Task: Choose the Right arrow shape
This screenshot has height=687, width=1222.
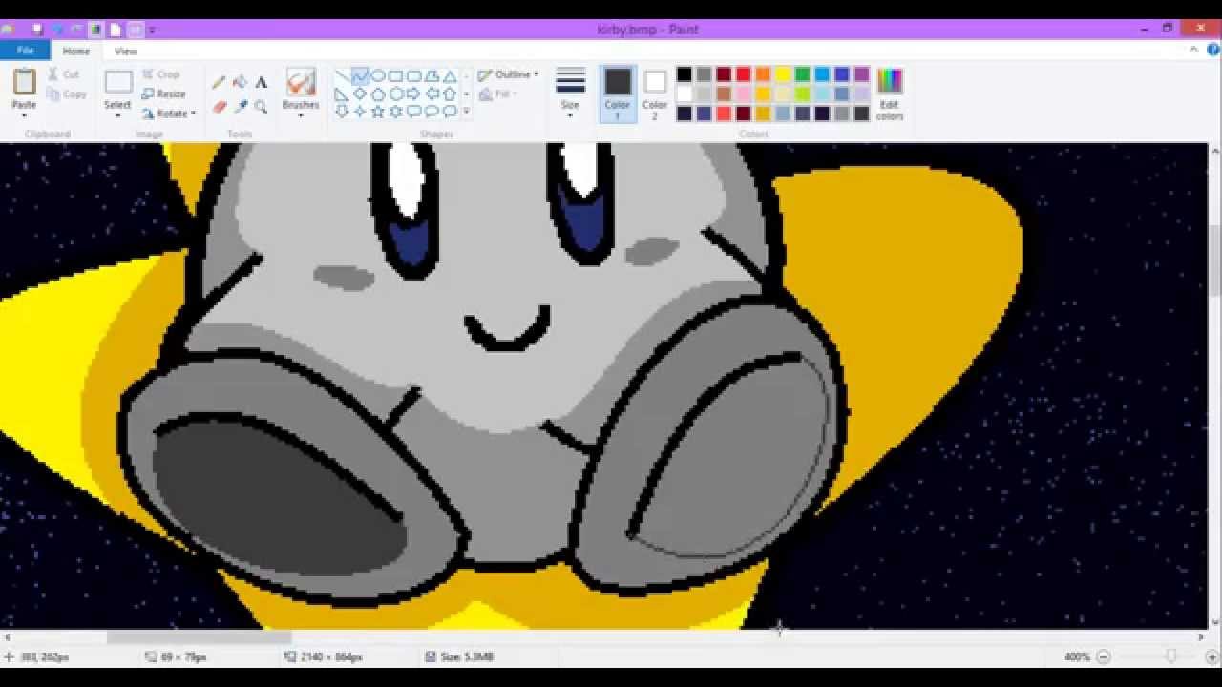Action: click(413, 94)
